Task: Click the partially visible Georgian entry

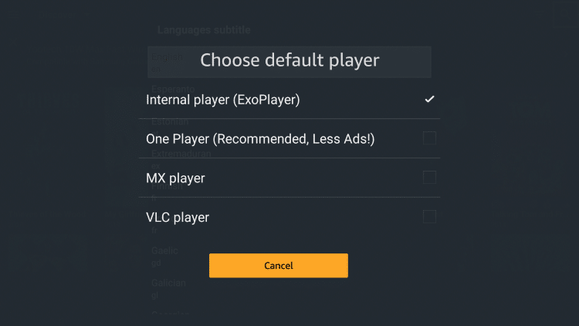Action: pyautogui.click(x=171, y=313)
